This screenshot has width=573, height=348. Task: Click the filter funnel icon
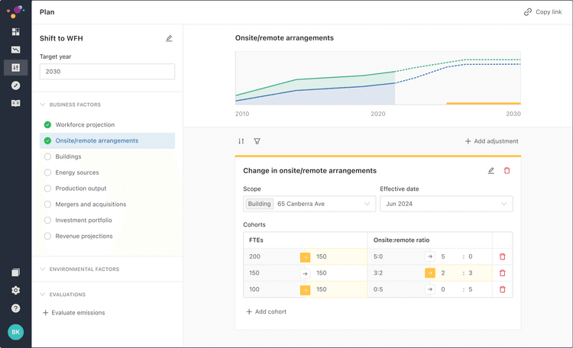point(257,141)
